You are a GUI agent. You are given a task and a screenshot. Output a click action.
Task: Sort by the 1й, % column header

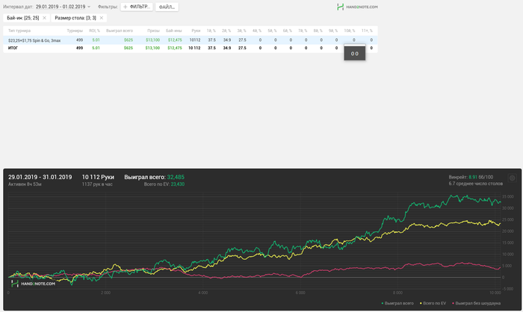[x=211, y=31]
